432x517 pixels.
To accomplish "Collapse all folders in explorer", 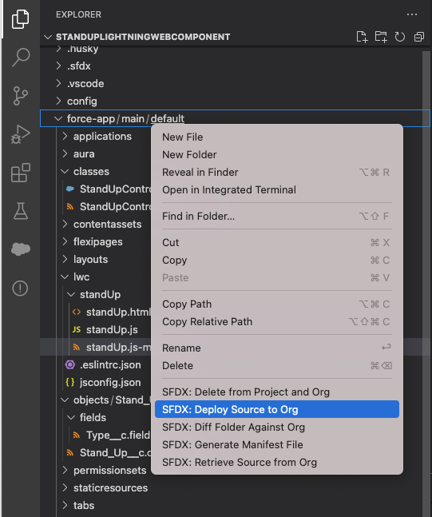I will (418, 37).
